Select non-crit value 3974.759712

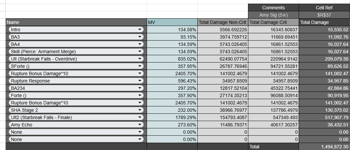coord(223,37)
